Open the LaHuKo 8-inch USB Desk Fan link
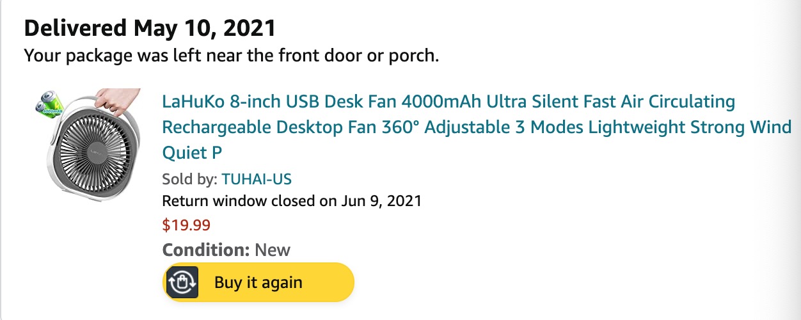This screenshot has height=320, width=801. point(448,102)
